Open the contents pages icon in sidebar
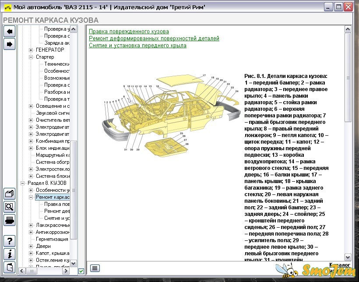 coord(9,194)
